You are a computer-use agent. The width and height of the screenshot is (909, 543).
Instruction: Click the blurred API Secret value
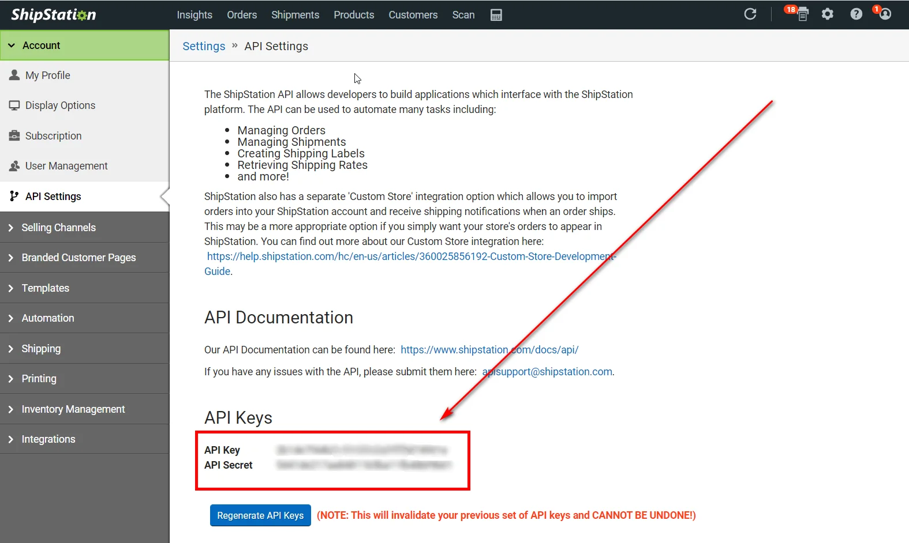pyautogui.click(x=364, y=465)
